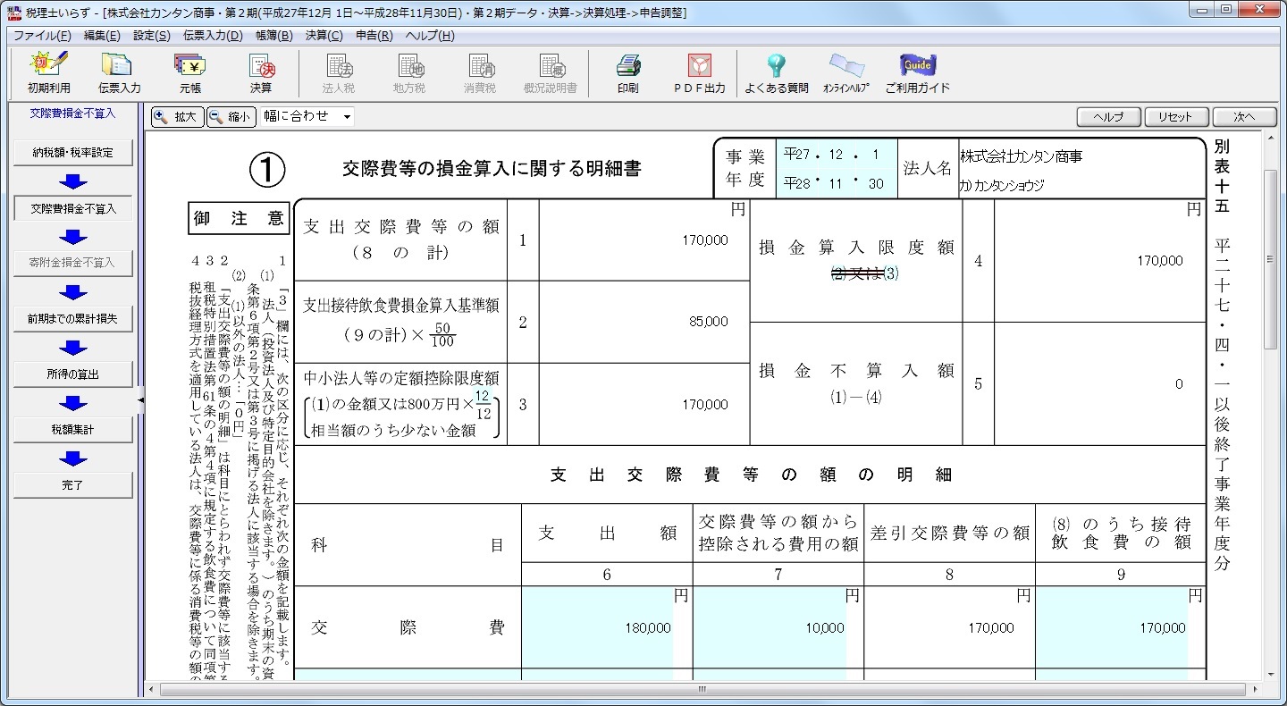Screen dimensions: 1287x706
Task: Open 伝票入力 from the toolbar
Action: [x=119, y=72]
